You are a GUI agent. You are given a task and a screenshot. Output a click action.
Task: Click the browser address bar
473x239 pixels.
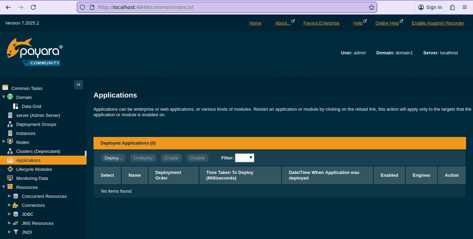pos(225,7)
